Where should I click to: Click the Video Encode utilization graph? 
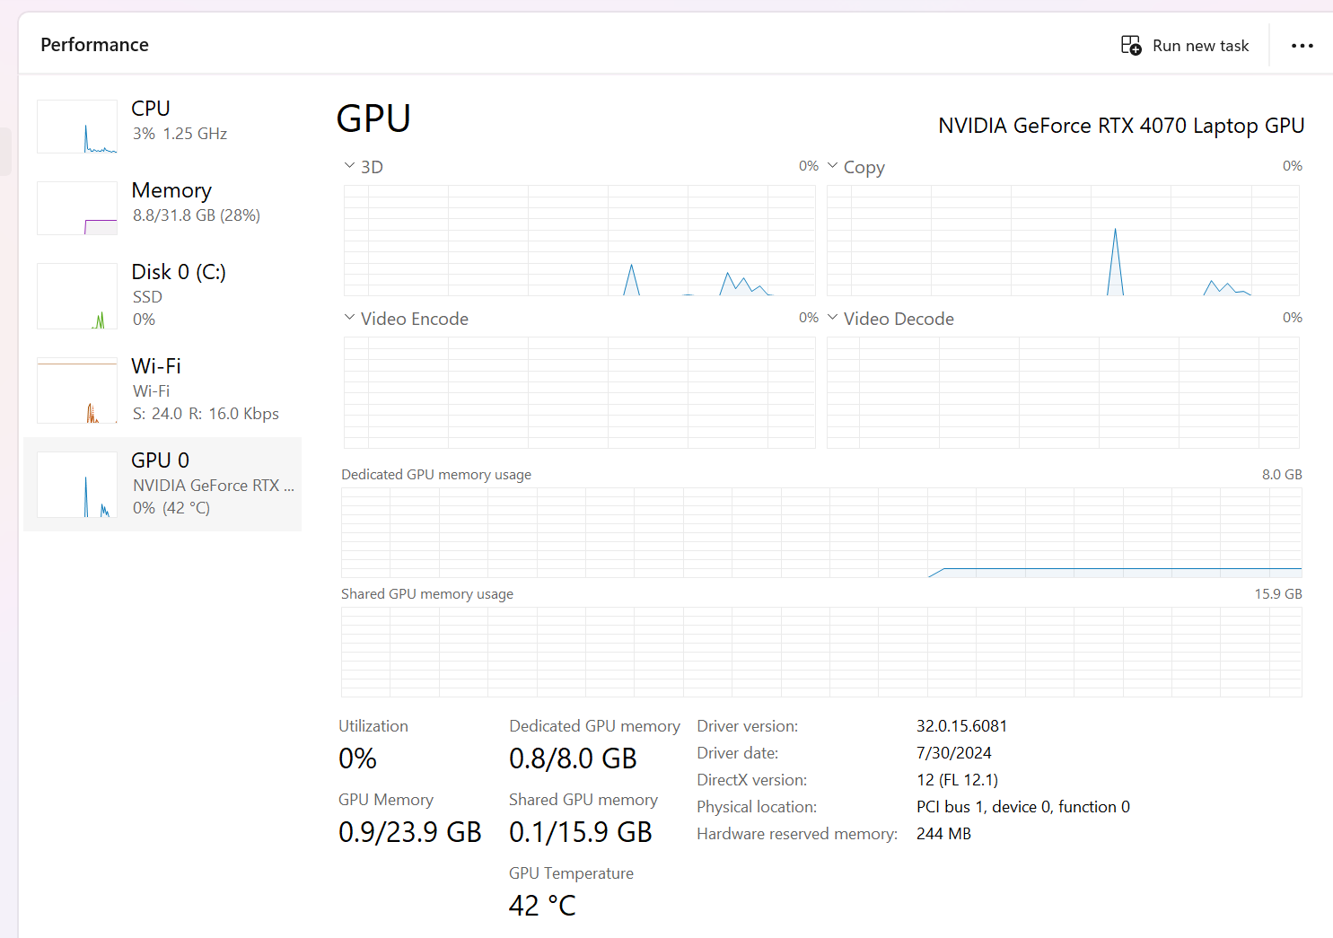coord(580,392)
